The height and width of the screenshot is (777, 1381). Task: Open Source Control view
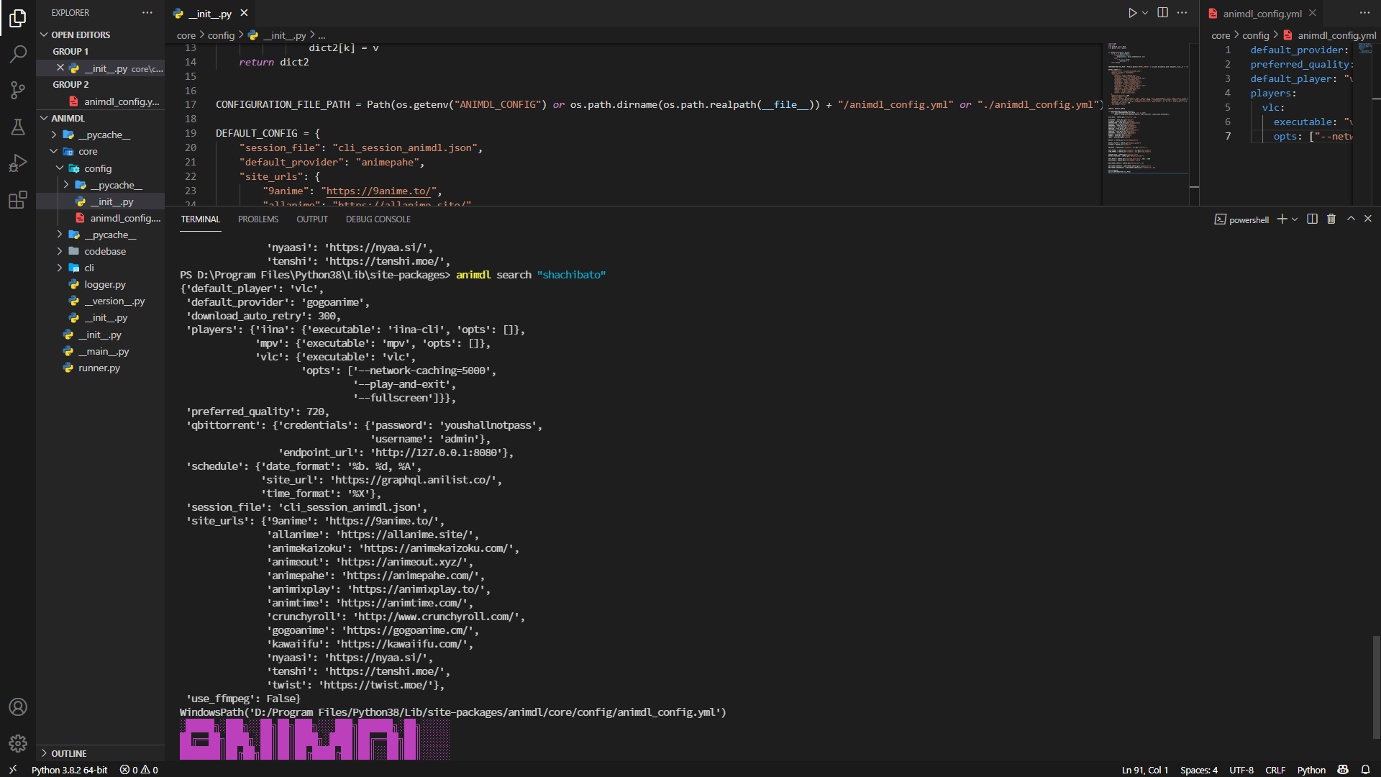pyautogui.click(x=18, y=90)
